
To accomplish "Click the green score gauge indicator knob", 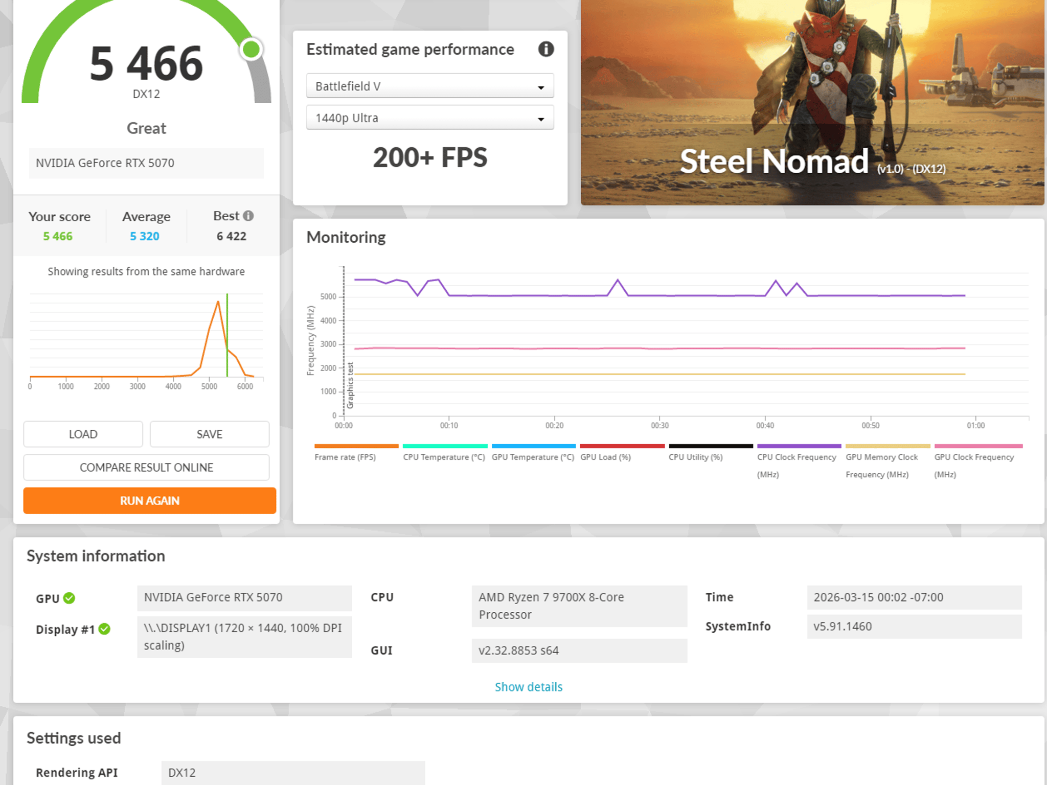I will (x=251, y=50).
